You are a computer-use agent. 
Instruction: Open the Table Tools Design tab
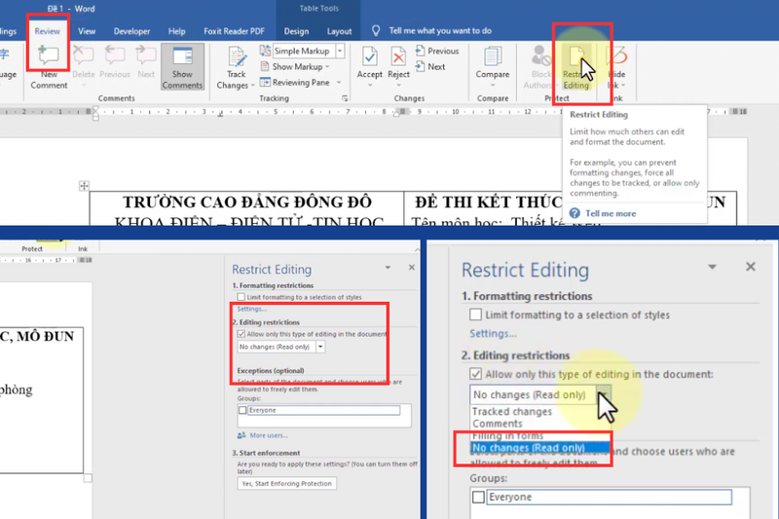tap(296, 31)
